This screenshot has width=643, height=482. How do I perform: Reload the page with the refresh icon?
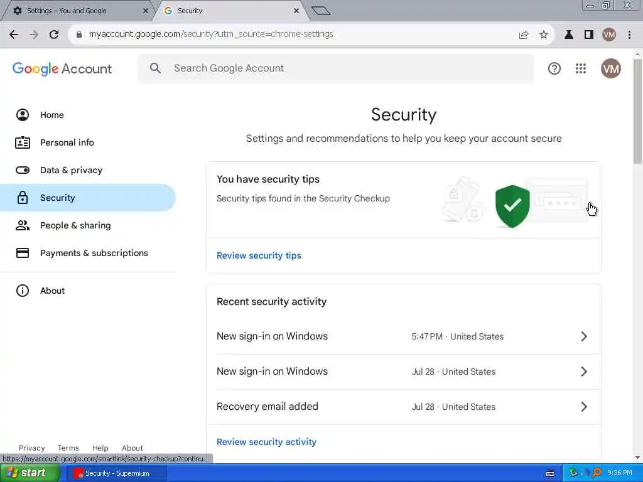[x=54, y=35]
